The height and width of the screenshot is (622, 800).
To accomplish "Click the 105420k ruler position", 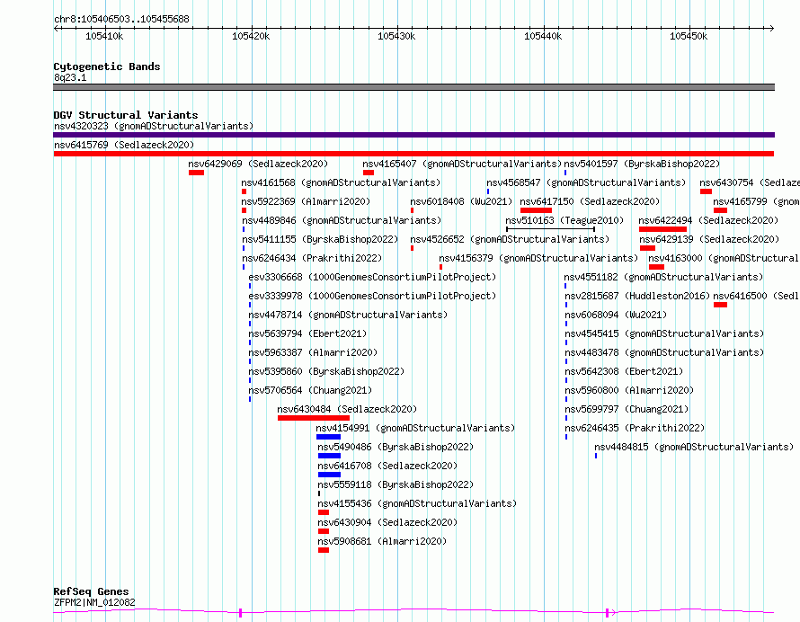I will pos(251,36).
